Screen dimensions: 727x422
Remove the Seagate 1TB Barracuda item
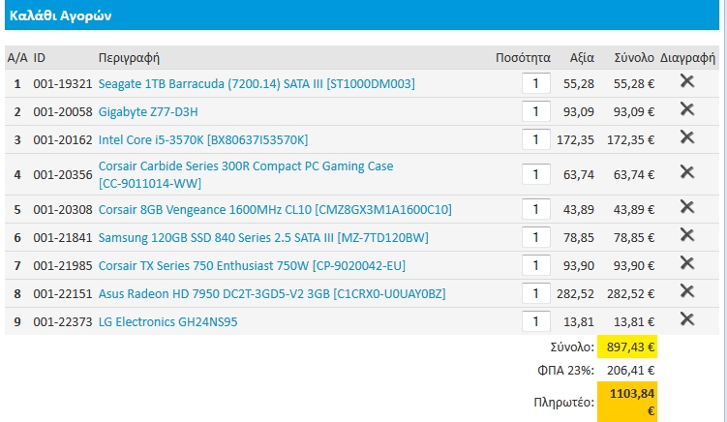click(x=687, y=81)
